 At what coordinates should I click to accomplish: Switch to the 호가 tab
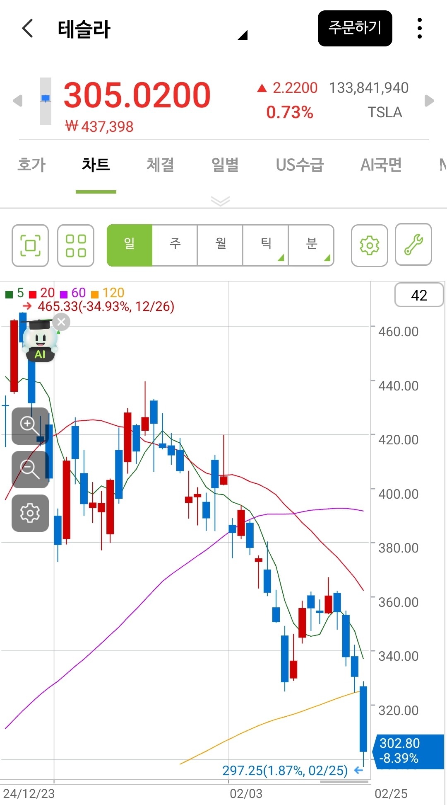pyautogui.click(x=31, y=165)
